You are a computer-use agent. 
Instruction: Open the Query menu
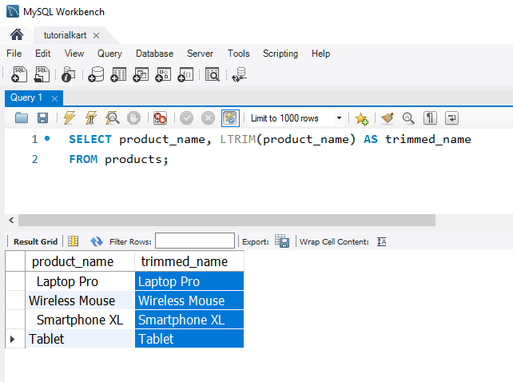coord(109,54)
